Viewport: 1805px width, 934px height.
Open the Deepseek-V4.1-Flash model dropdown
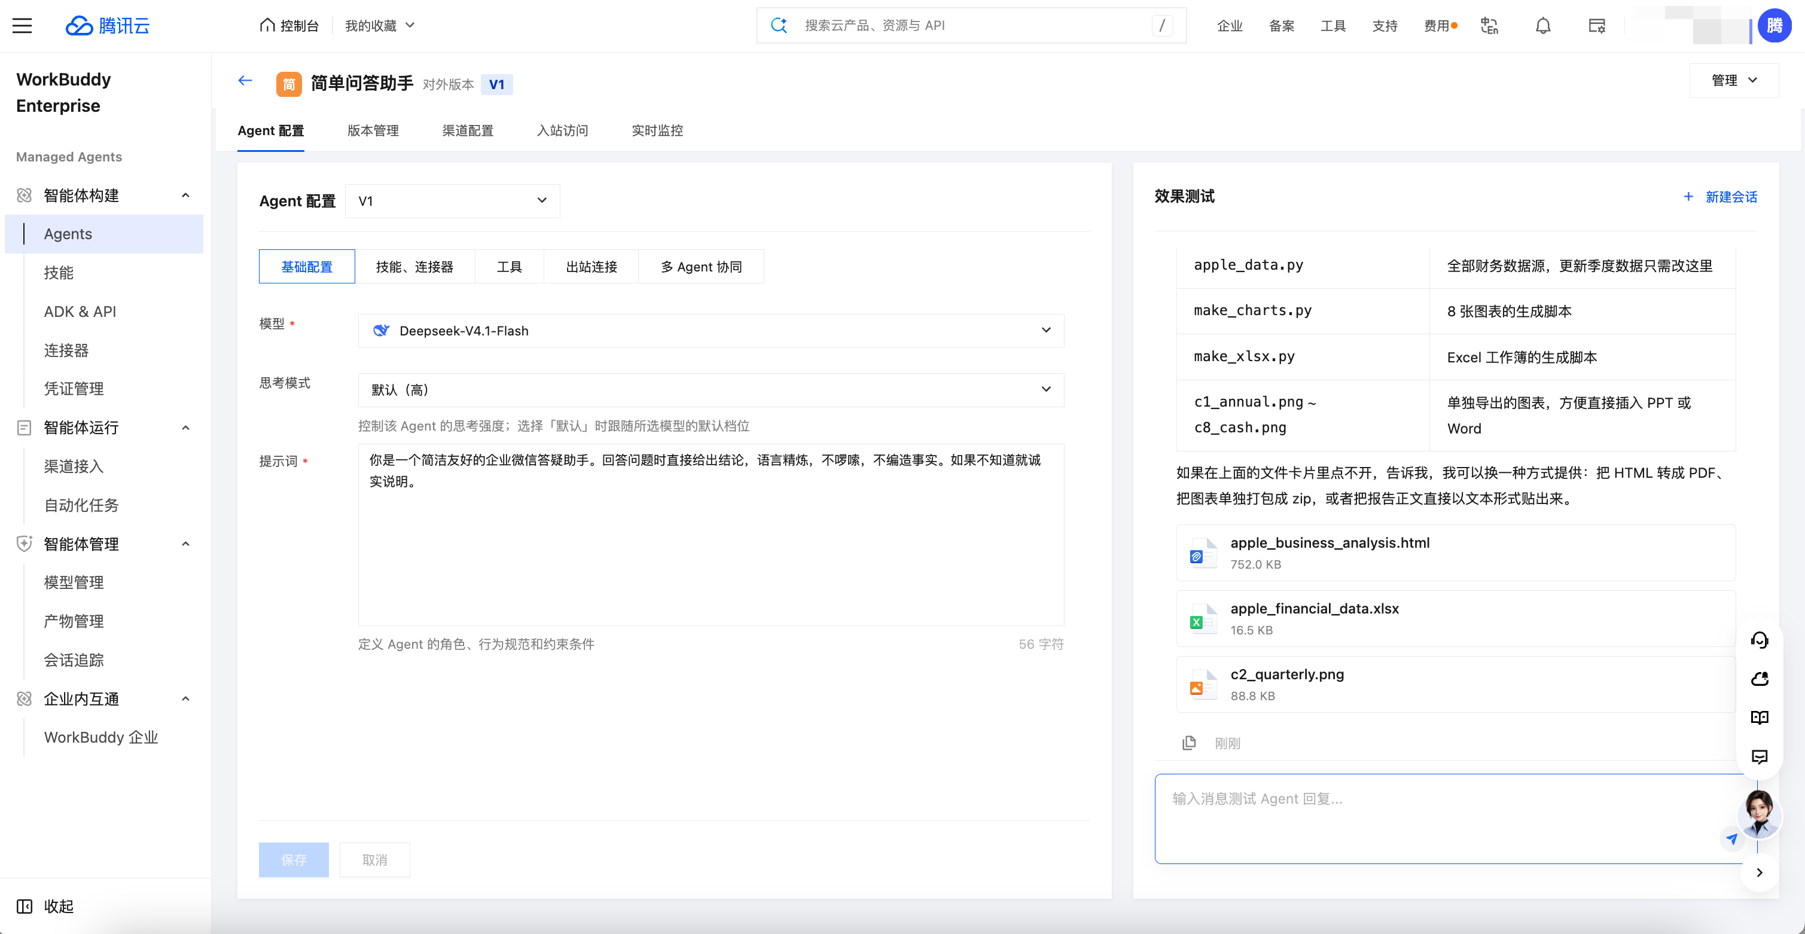coord(711,331)
